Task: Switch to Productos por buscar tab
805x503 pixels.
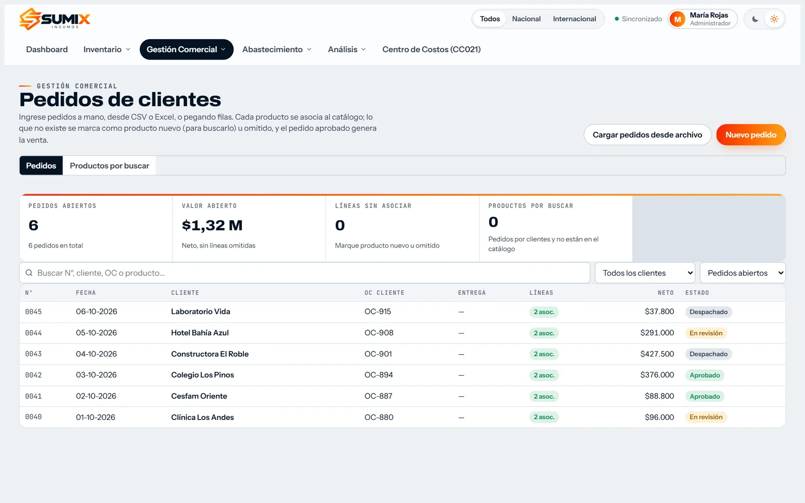Action: (110, 165)
